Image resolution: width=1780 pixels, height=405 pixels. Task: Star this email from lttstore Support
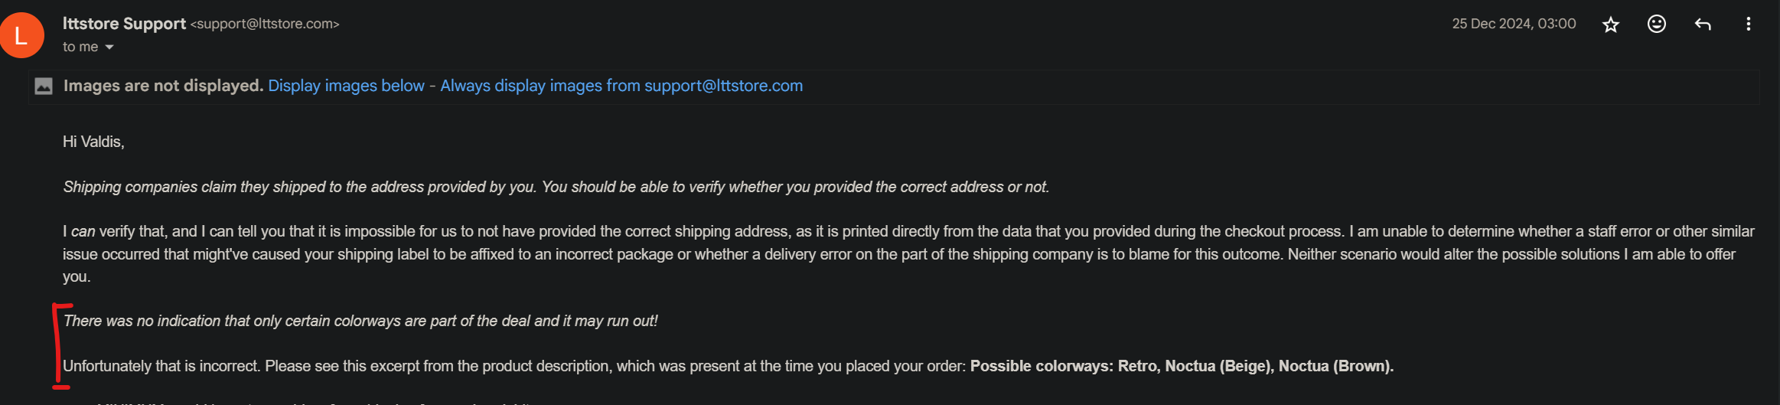click(1611, 24)
